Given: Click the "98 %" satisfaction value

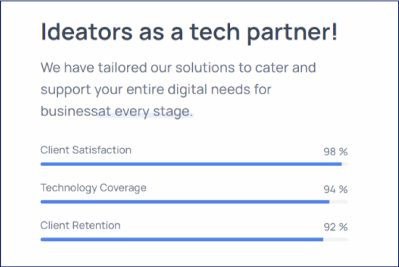Looking at the screenshot, I should 335,152.
